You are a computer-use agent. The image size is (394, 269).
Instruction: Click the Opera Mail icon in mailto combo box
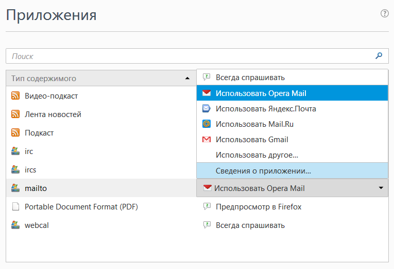tap(208, 187)
